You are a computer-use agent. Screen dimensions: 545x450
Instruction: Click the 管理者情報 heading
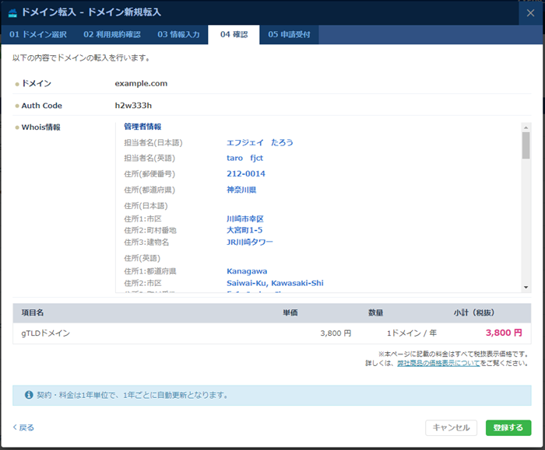pos(142,127)
